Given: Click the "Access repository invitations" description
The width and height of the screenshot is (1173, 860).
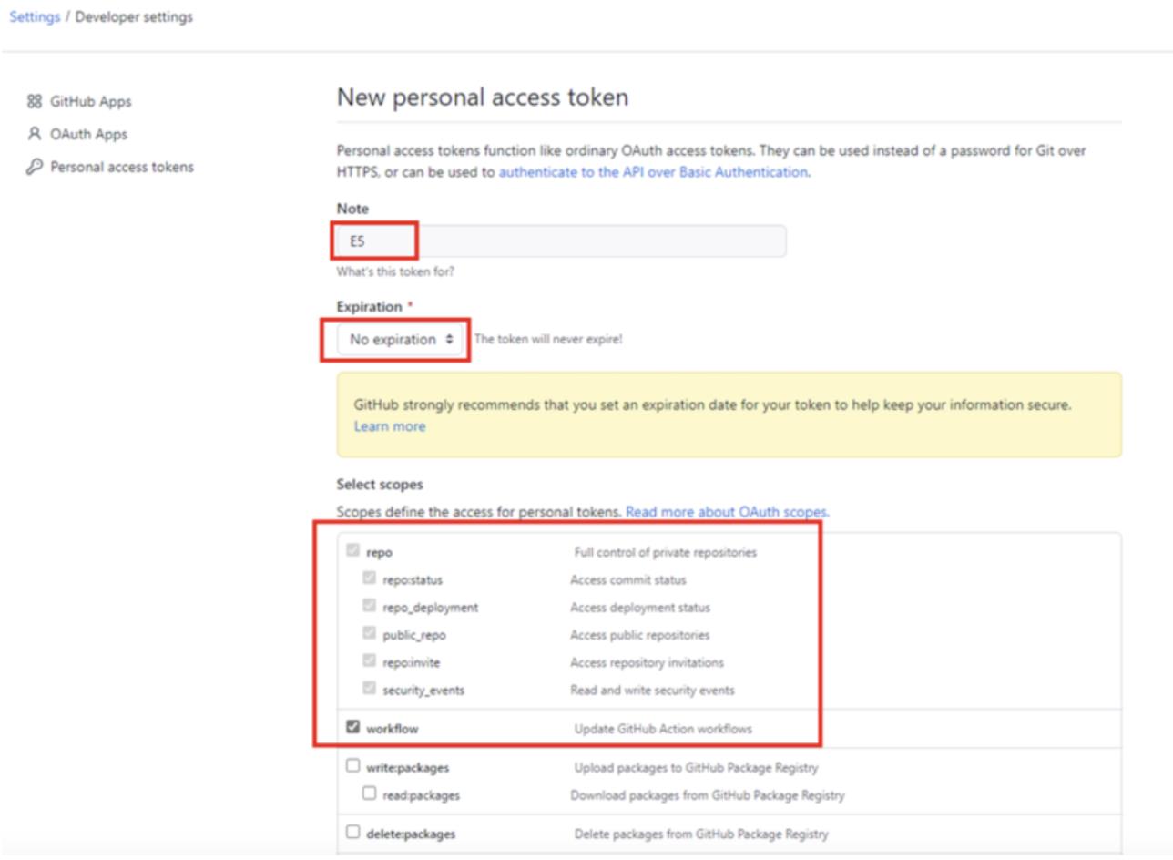Looking at the screenshot, I should click(x=647, y=661).
